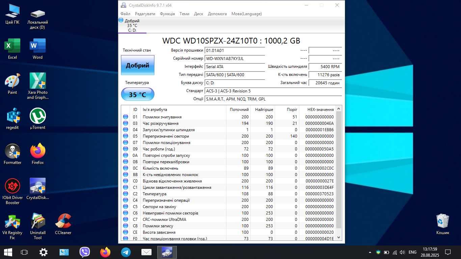
Task: Select the Vit Registry Fix icon
Action: 12,226
